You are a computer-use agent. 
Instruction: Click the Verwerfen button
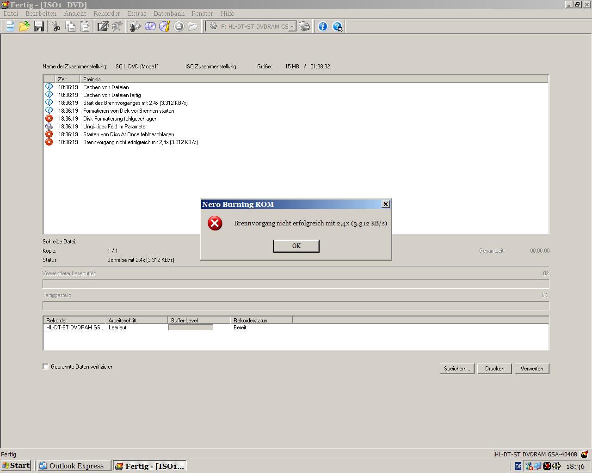[532, 368]
